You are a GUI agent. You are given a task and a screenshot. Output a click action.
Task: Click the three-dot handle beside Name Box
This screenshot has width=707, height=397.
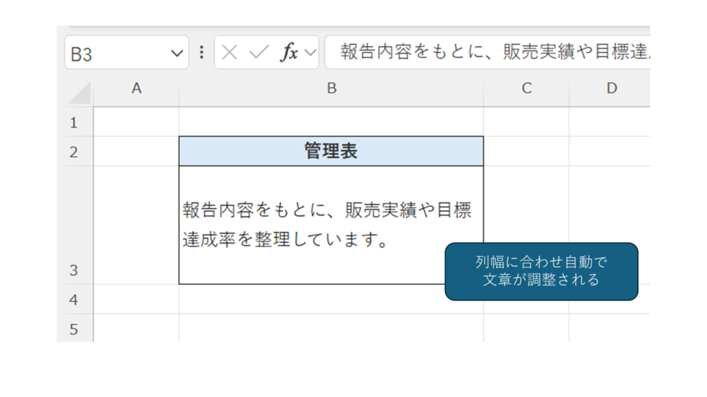pyautogui.click(x=202, y=53)
